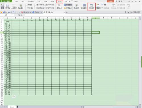
Task: Click the Undo arrow icon
Action: (x=14, y=12)
